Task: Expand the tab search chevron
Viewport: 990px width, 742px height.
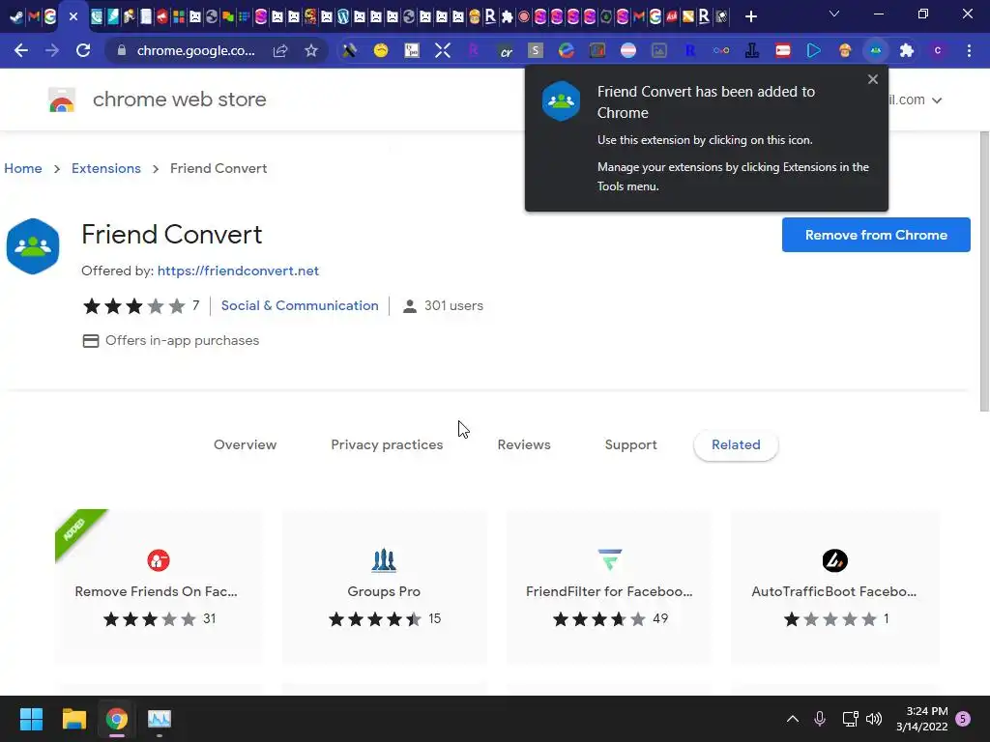Action: pyautogui.click(x=834, y=14)
